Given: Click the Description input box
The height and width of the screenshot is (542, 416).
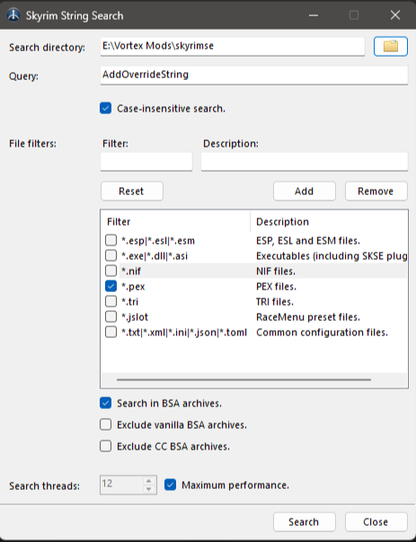Looking at the screenshot, I should pyautogui.click(x=305, y=162).
